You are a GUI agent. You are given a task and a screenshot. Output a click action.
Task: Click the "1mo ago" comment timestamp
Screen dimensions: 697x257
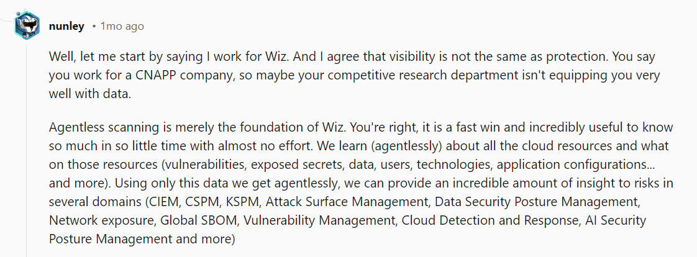pyautogui.click(x=122, y=27)
